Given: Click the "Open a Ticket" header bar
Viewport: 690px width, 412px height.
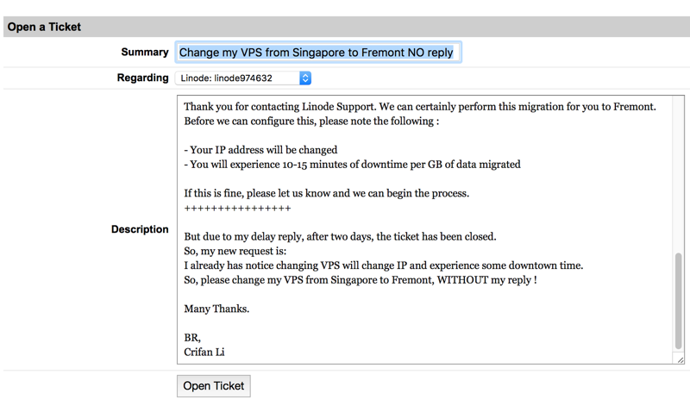Looking at the screenshot, I should click(x=345, y=27).
